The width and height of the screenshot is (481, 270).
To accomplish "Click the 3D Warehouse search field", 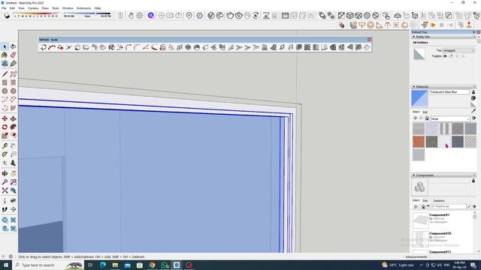I will pyautogui.click(x=448, y=207).
